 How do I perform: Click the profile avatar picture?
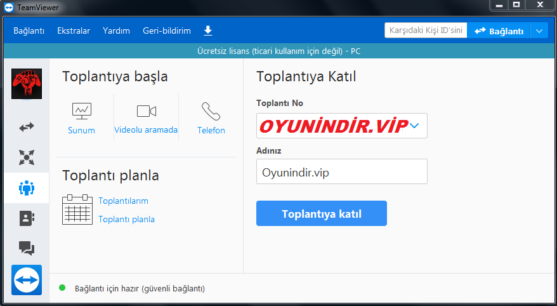pyautogui.click(x=27, y=84)
